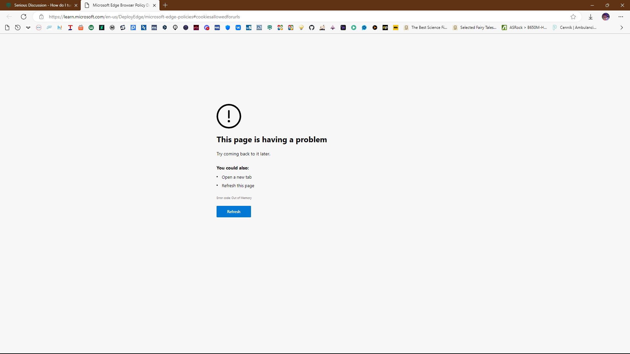Open the Pocket-style chevron bookmark

[x=28, y=28]
